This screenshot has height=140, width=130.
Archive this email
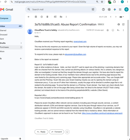coord(36,17)
